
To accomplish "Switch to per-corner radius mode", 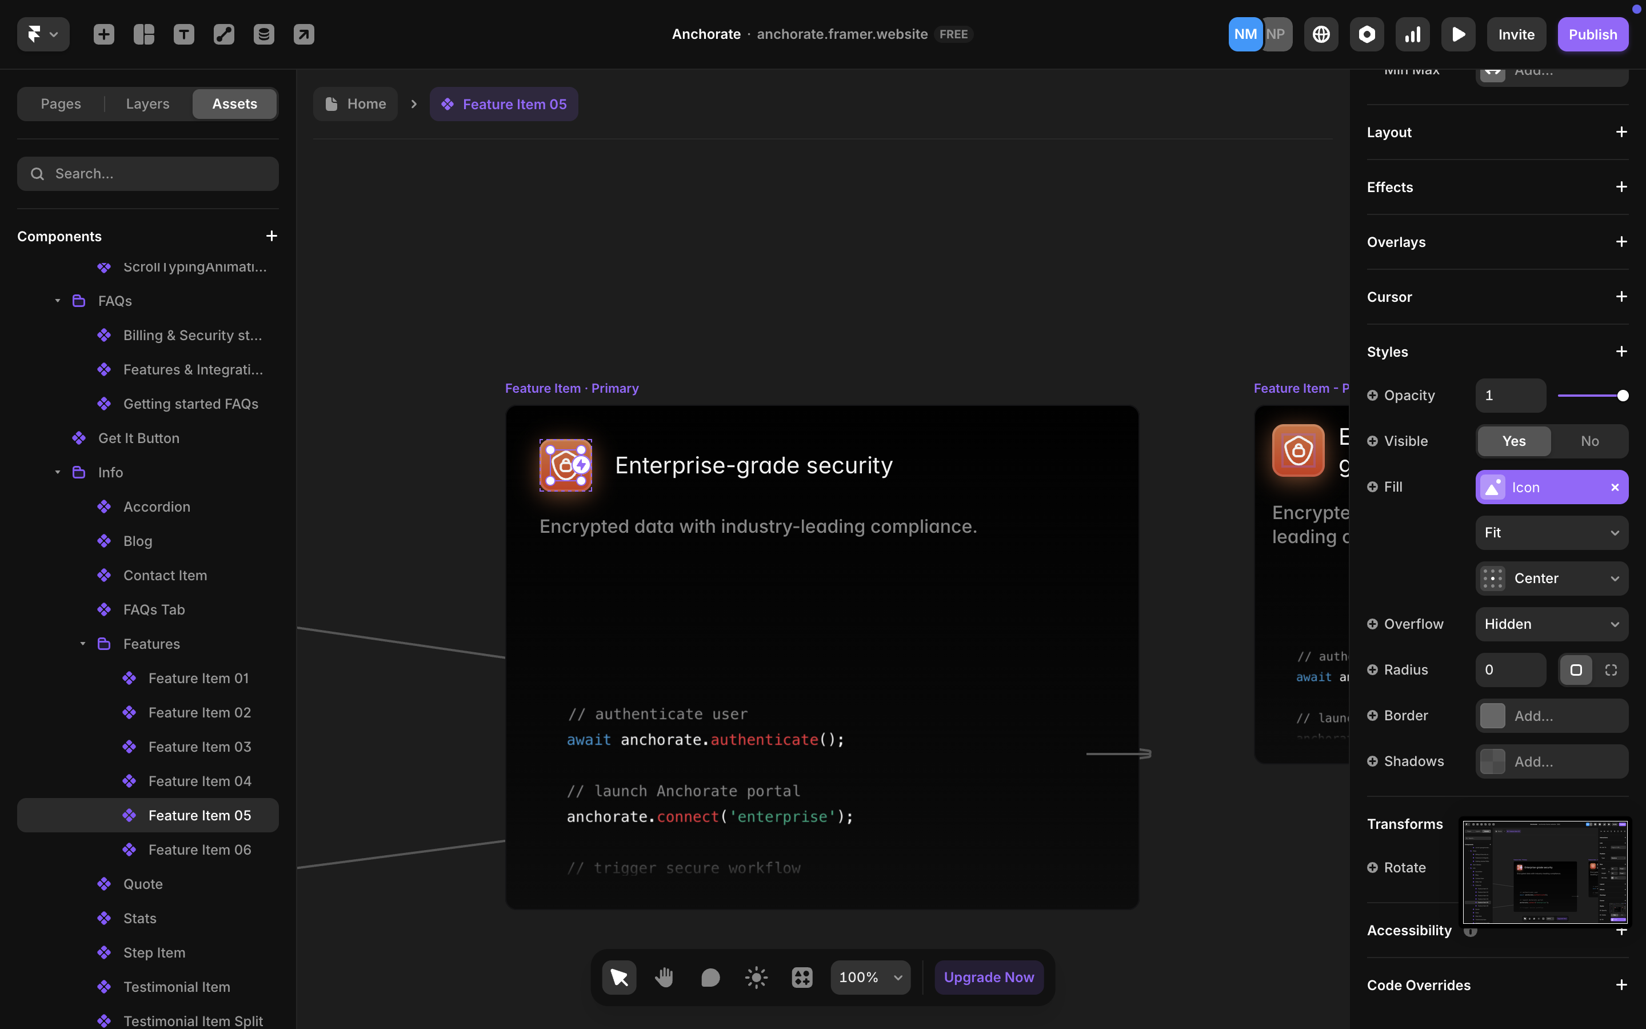I will 1611,669.
